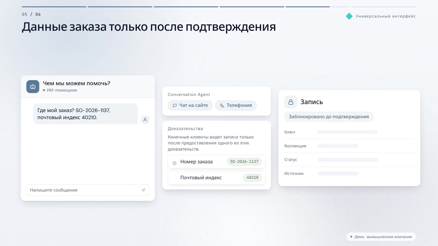The height and width of the screenshot is (246, 438).
Task: Click the lock icon beside Запись
Action: point(291,102)
